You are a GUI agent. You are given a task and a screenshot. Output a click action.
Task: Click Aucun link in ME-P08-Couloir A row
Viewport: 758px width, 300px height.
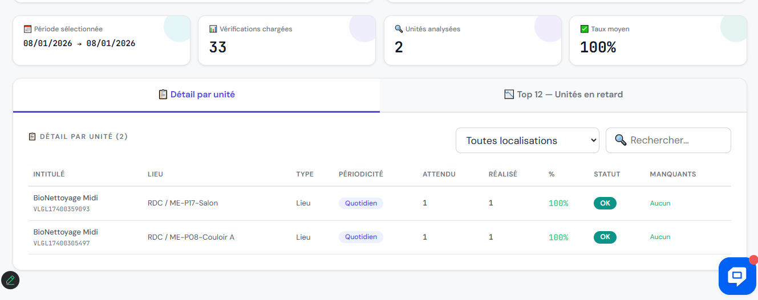tap(660, 237)
